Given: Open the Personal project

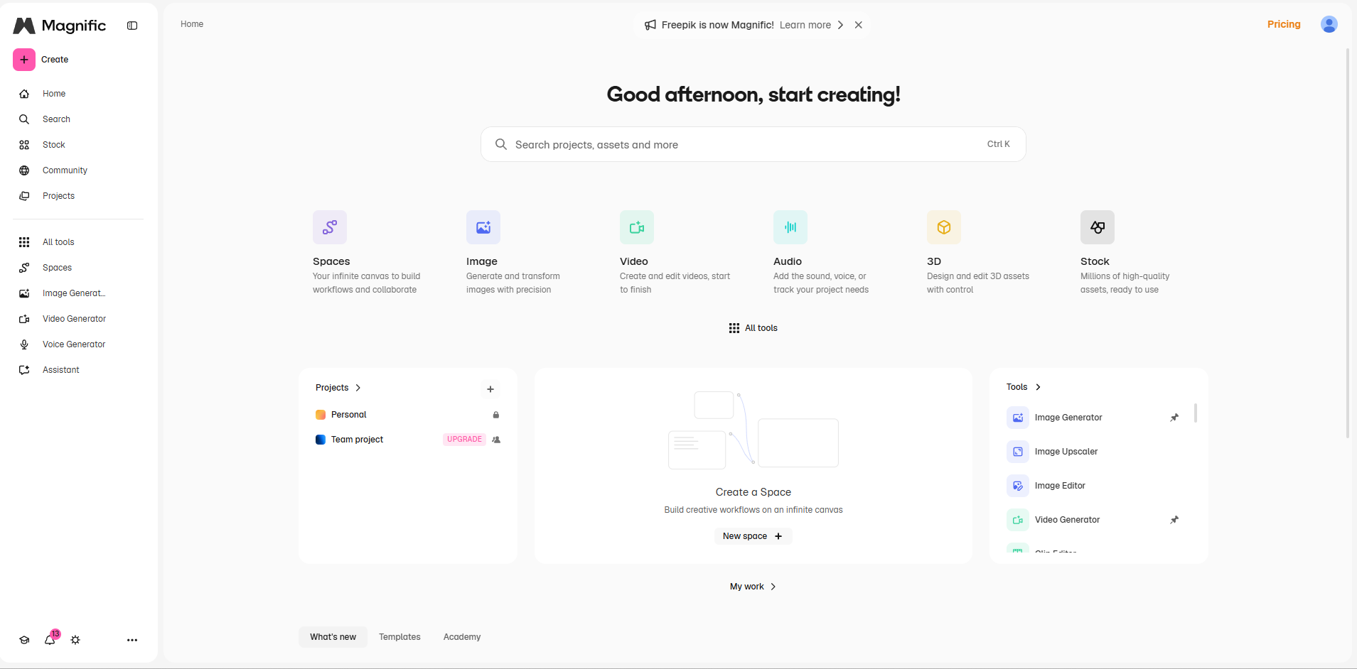Looking at the screenshot, I should click(408, 415).
